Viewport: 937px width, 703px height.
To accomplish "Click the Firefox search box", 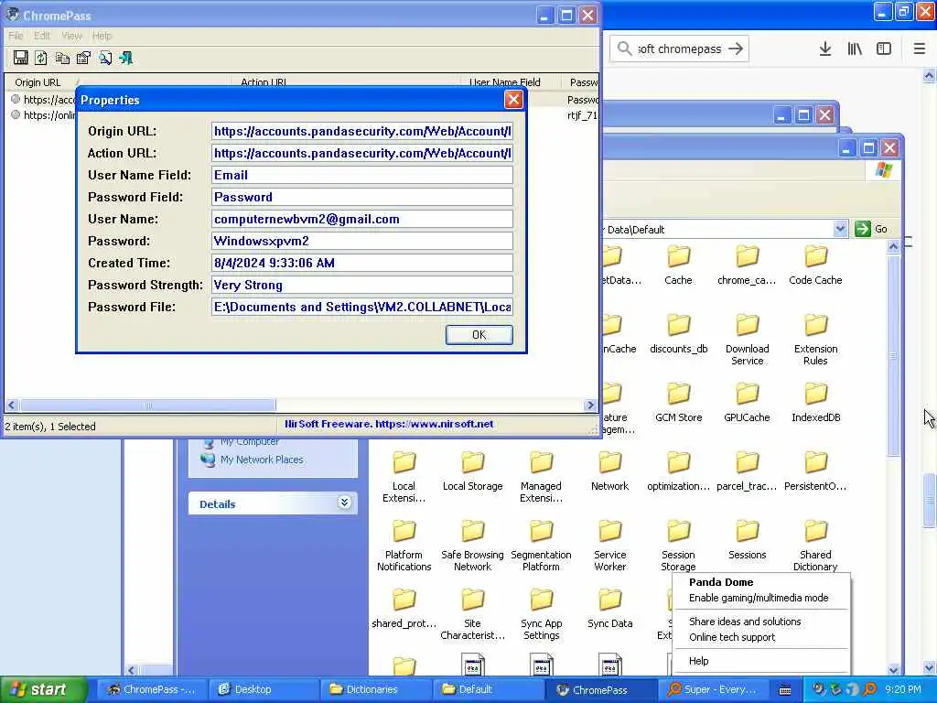I will 680,49.
